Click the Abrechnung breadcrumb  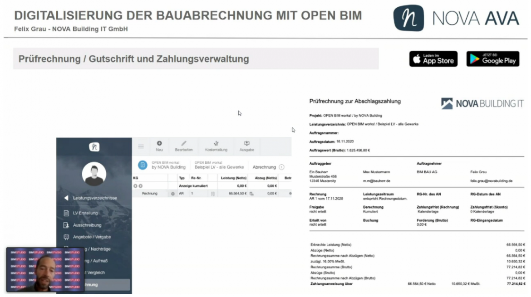coord(264,167)
